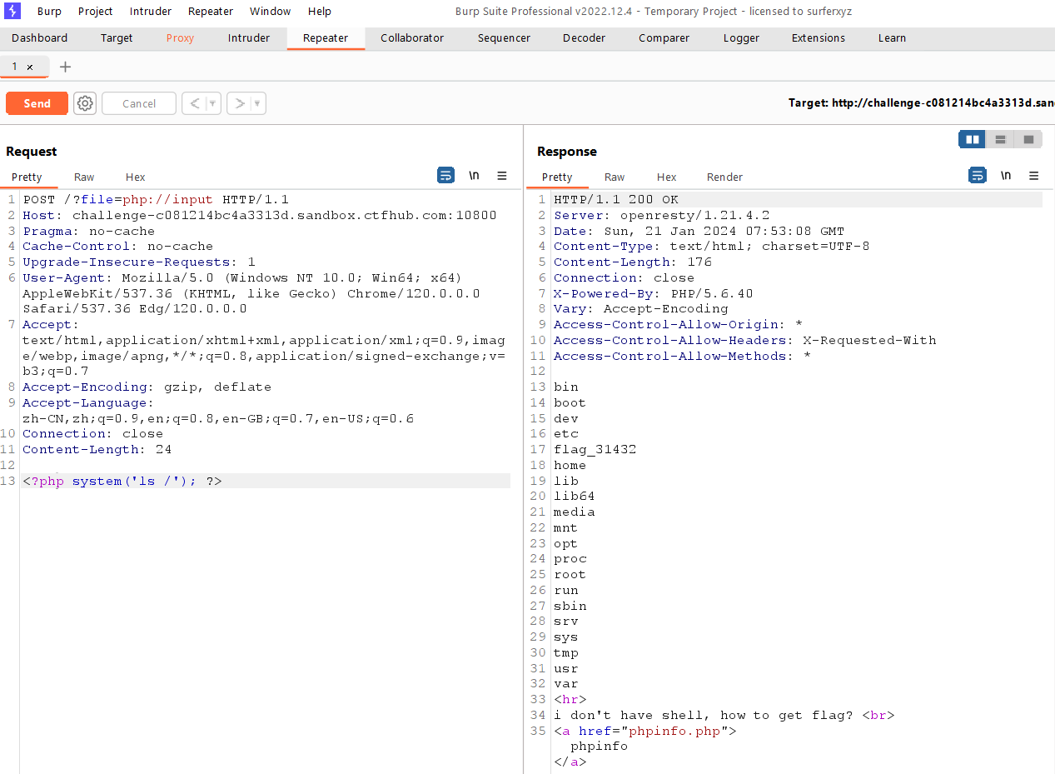Viewport: 1055px width, 774px height.
Task: Open the Intruder menu in the menu bar
Action: coord(151,12)
